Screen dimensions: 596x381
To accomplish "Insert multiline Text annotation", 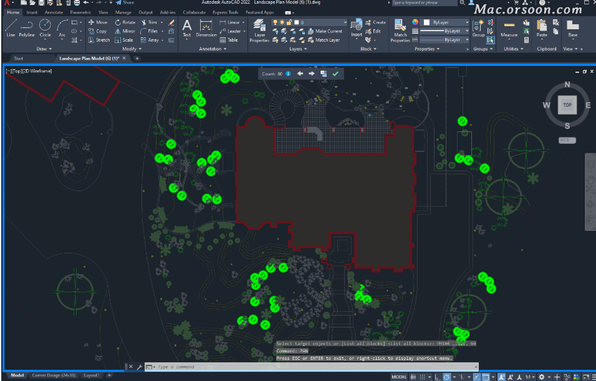I will tap(186, 29).
